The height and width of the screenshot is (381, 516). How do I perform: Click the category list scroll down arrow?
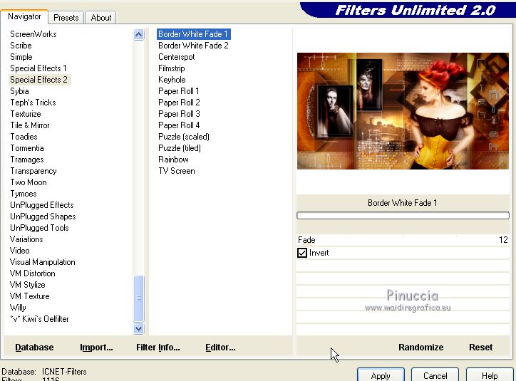coord(138,328)
